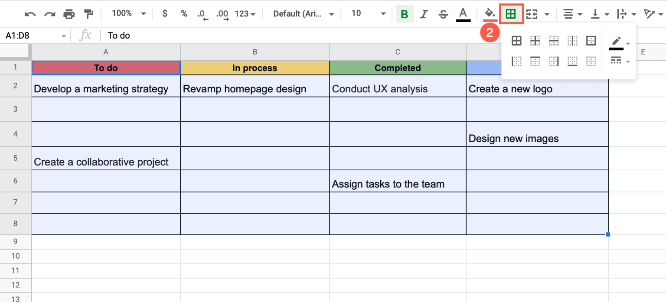Decrease decimal places for selection
Screen dimensions: 666x302
click(202, 13)
